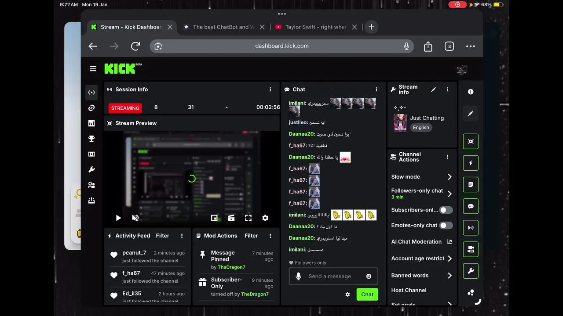Open the community users icon in left sidebar
Viewport: 563px width, 316px height.
click(91, 185)
